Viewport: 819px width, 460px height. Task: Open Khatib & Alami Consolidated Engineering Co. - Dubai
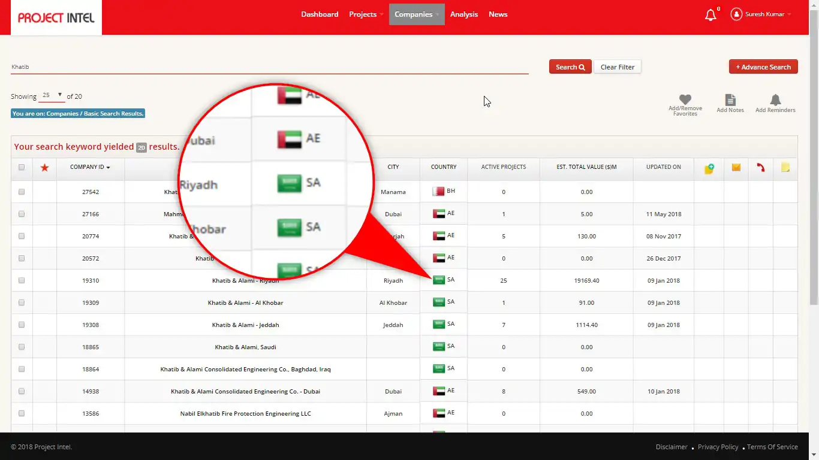(x=246, y=392)
